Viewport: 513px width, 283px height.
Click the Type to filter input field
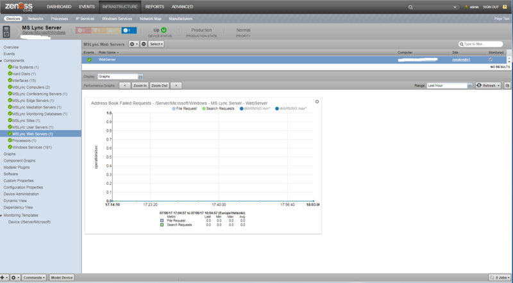point(480,44)
